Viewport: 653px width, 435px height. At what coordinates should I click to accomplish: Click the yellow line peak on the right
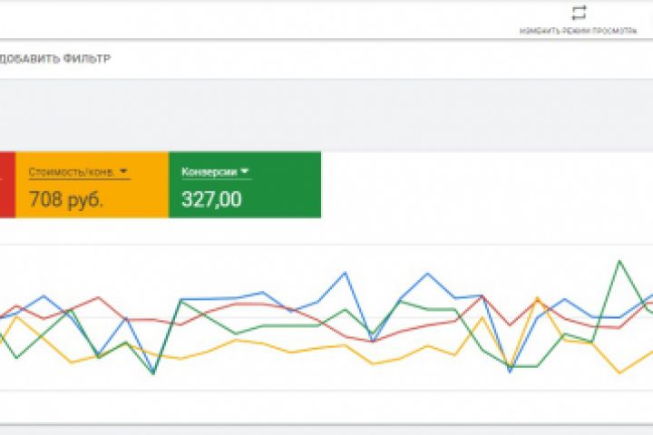538,297
